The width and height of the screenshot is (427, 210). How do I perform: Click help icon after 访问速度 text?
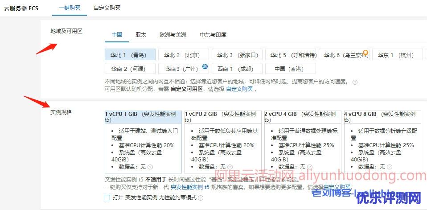coord(355,82)
